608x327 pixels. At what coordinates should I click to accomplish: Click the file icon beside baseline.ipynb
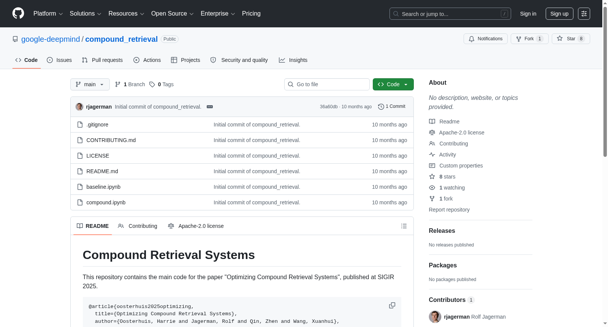pos(80,187)
